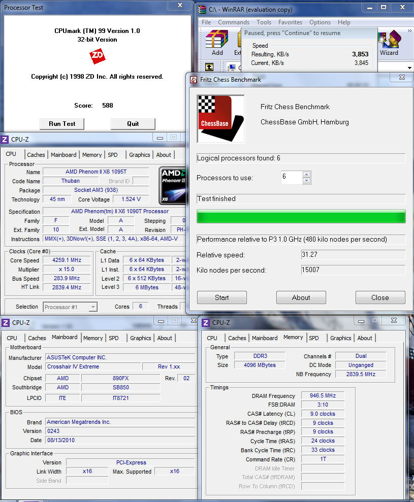
Task: Click the green benchmark progress bar
Action: click(301, 216)
